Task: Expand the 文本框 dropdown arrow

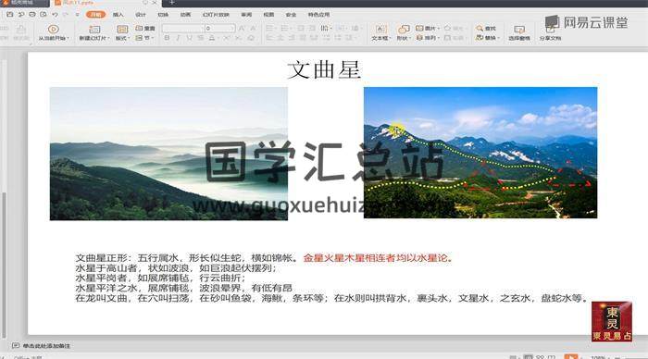Action: (x=390, y=39)
